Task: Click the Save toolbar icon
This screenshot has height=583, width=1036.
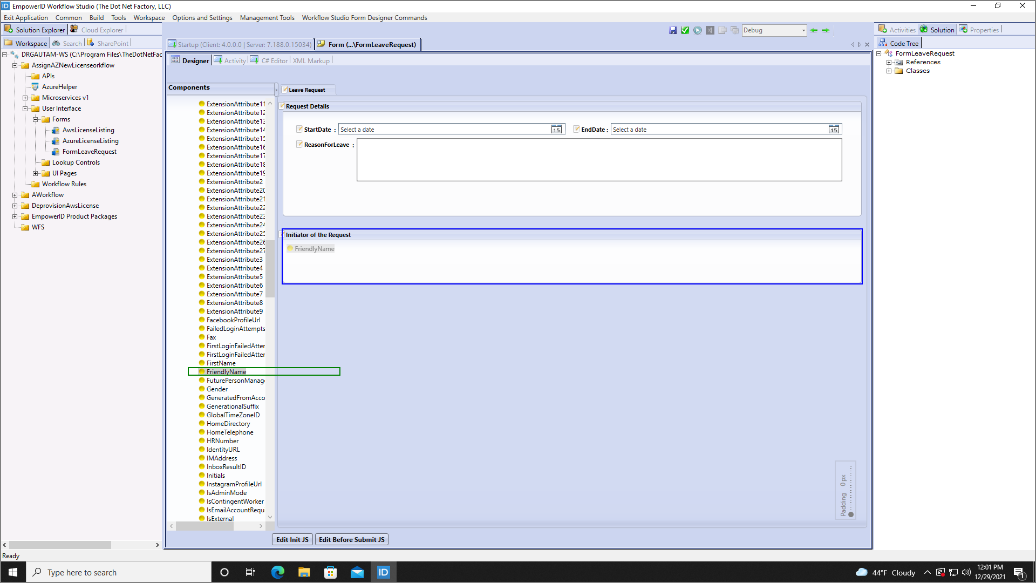Action: tap(673, 30)
